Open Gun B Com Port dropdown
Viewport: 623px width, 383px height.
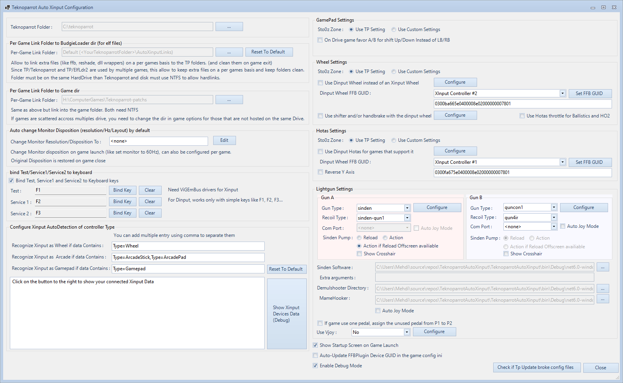pyautogui.click(x=554, y=226)
